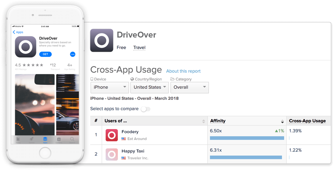Tap the first driving screenshot thumbnail

[x=35, y=105]
